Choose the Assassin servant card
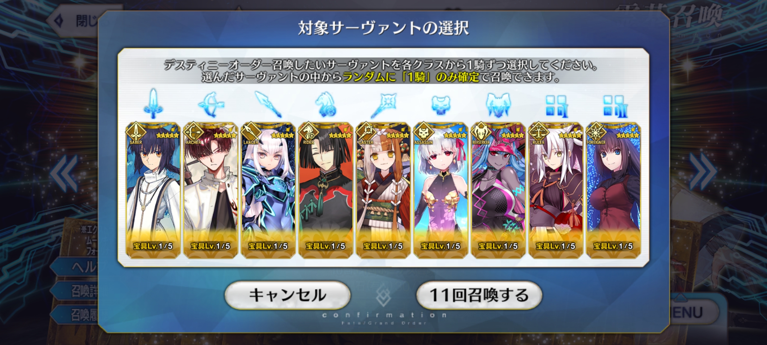The width and height of the screenshot is (767, 345). [441, 190]
